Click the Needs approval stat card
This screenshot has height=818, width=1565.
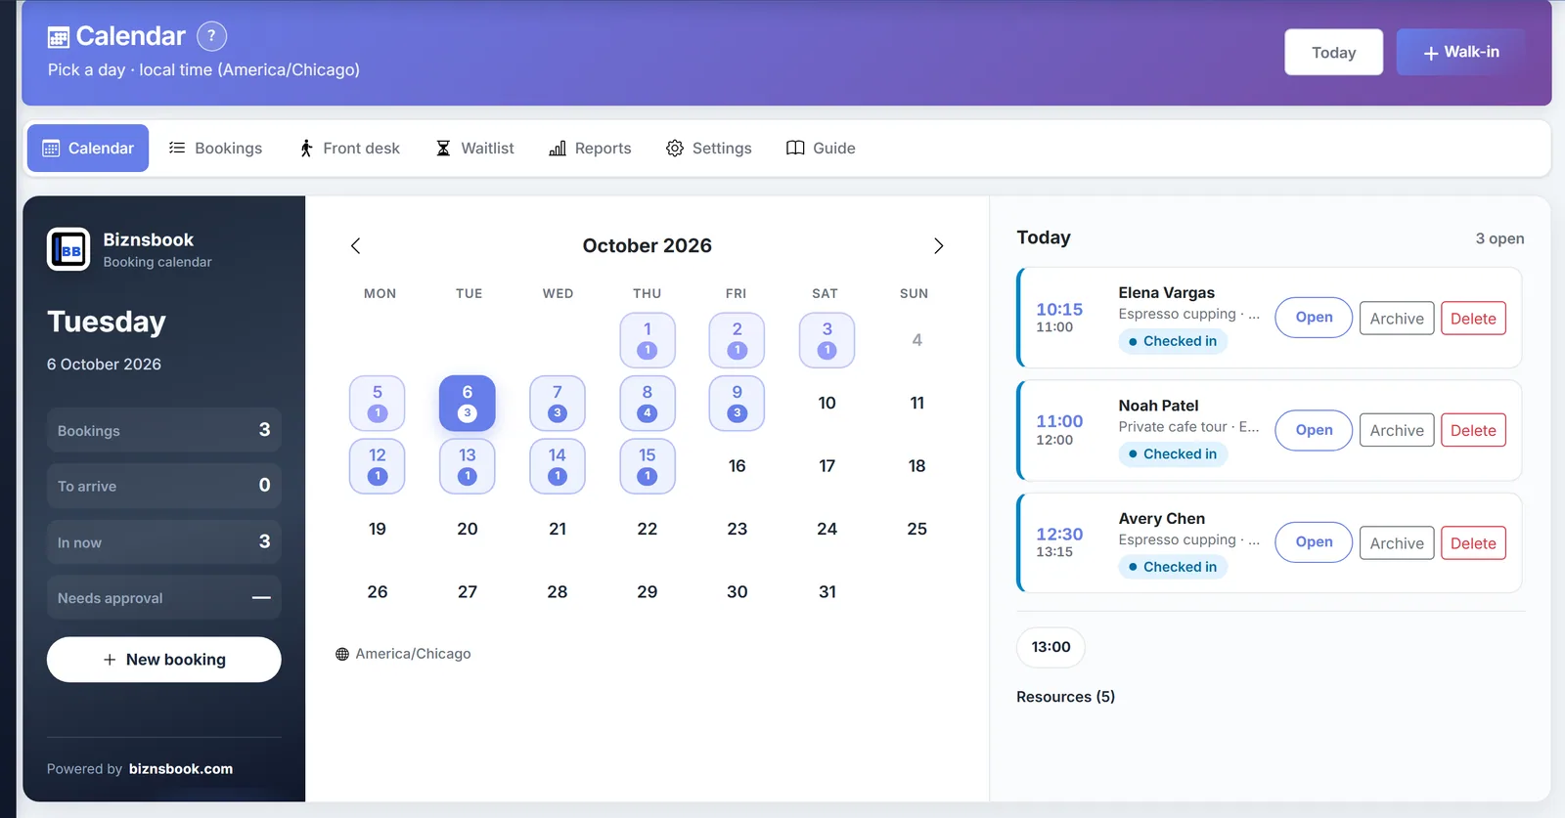tap(164, 598)
